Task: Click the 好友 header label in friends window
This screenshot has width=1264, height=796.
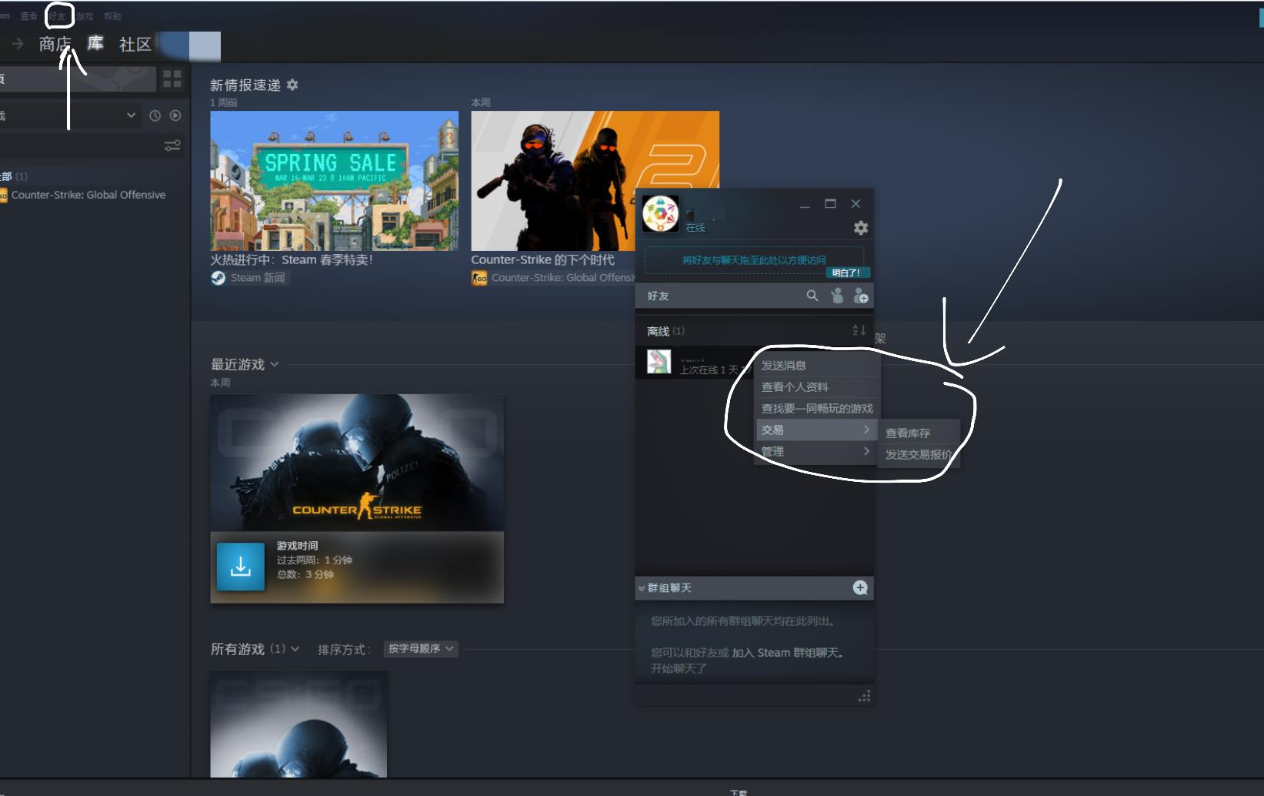Action: pos(658,296)
